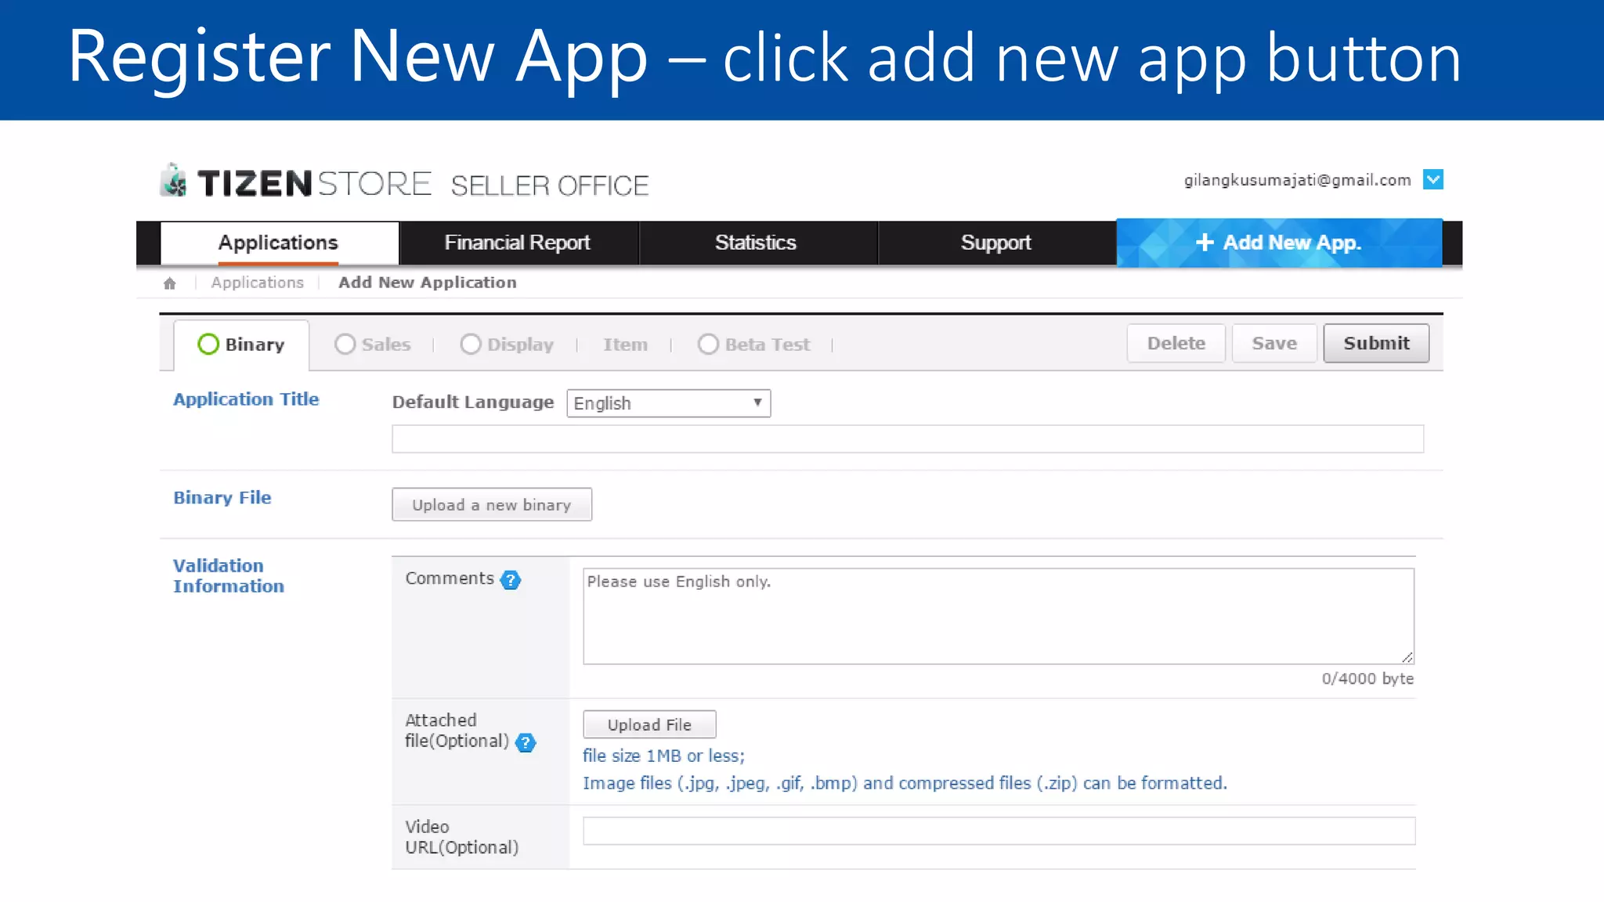The image size is (1604, 902).
Task: Select the Display step
Action: tap(508, 345)
